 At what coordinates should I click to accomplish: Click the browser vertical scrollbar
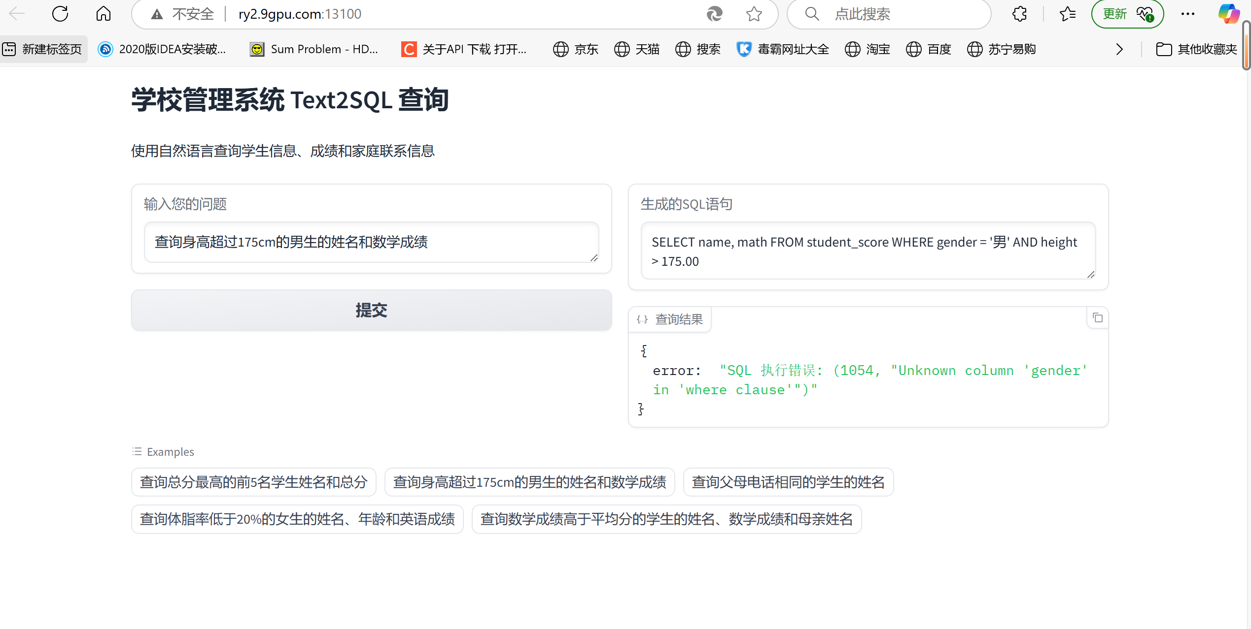click(x=1247, y=46)
